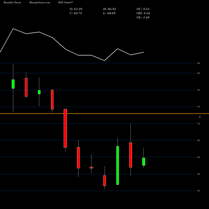Click the 54 price axis label
This screenshot has width=209, height=209.
point(199,191)
